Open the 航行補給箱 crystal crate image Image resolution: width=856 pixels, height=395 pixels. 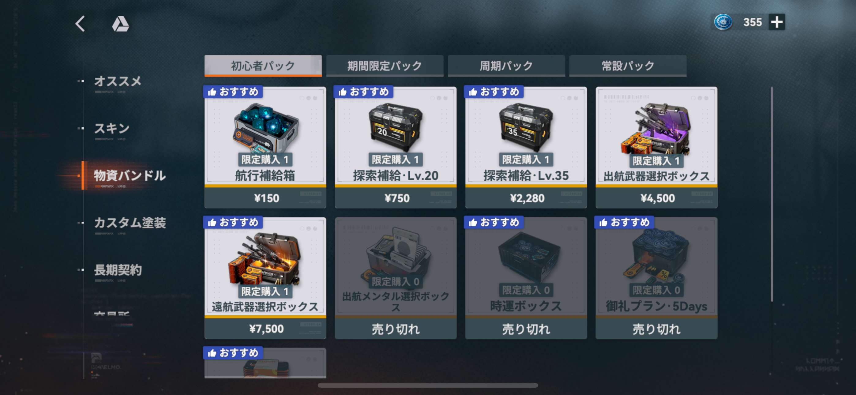pos(266,127)
